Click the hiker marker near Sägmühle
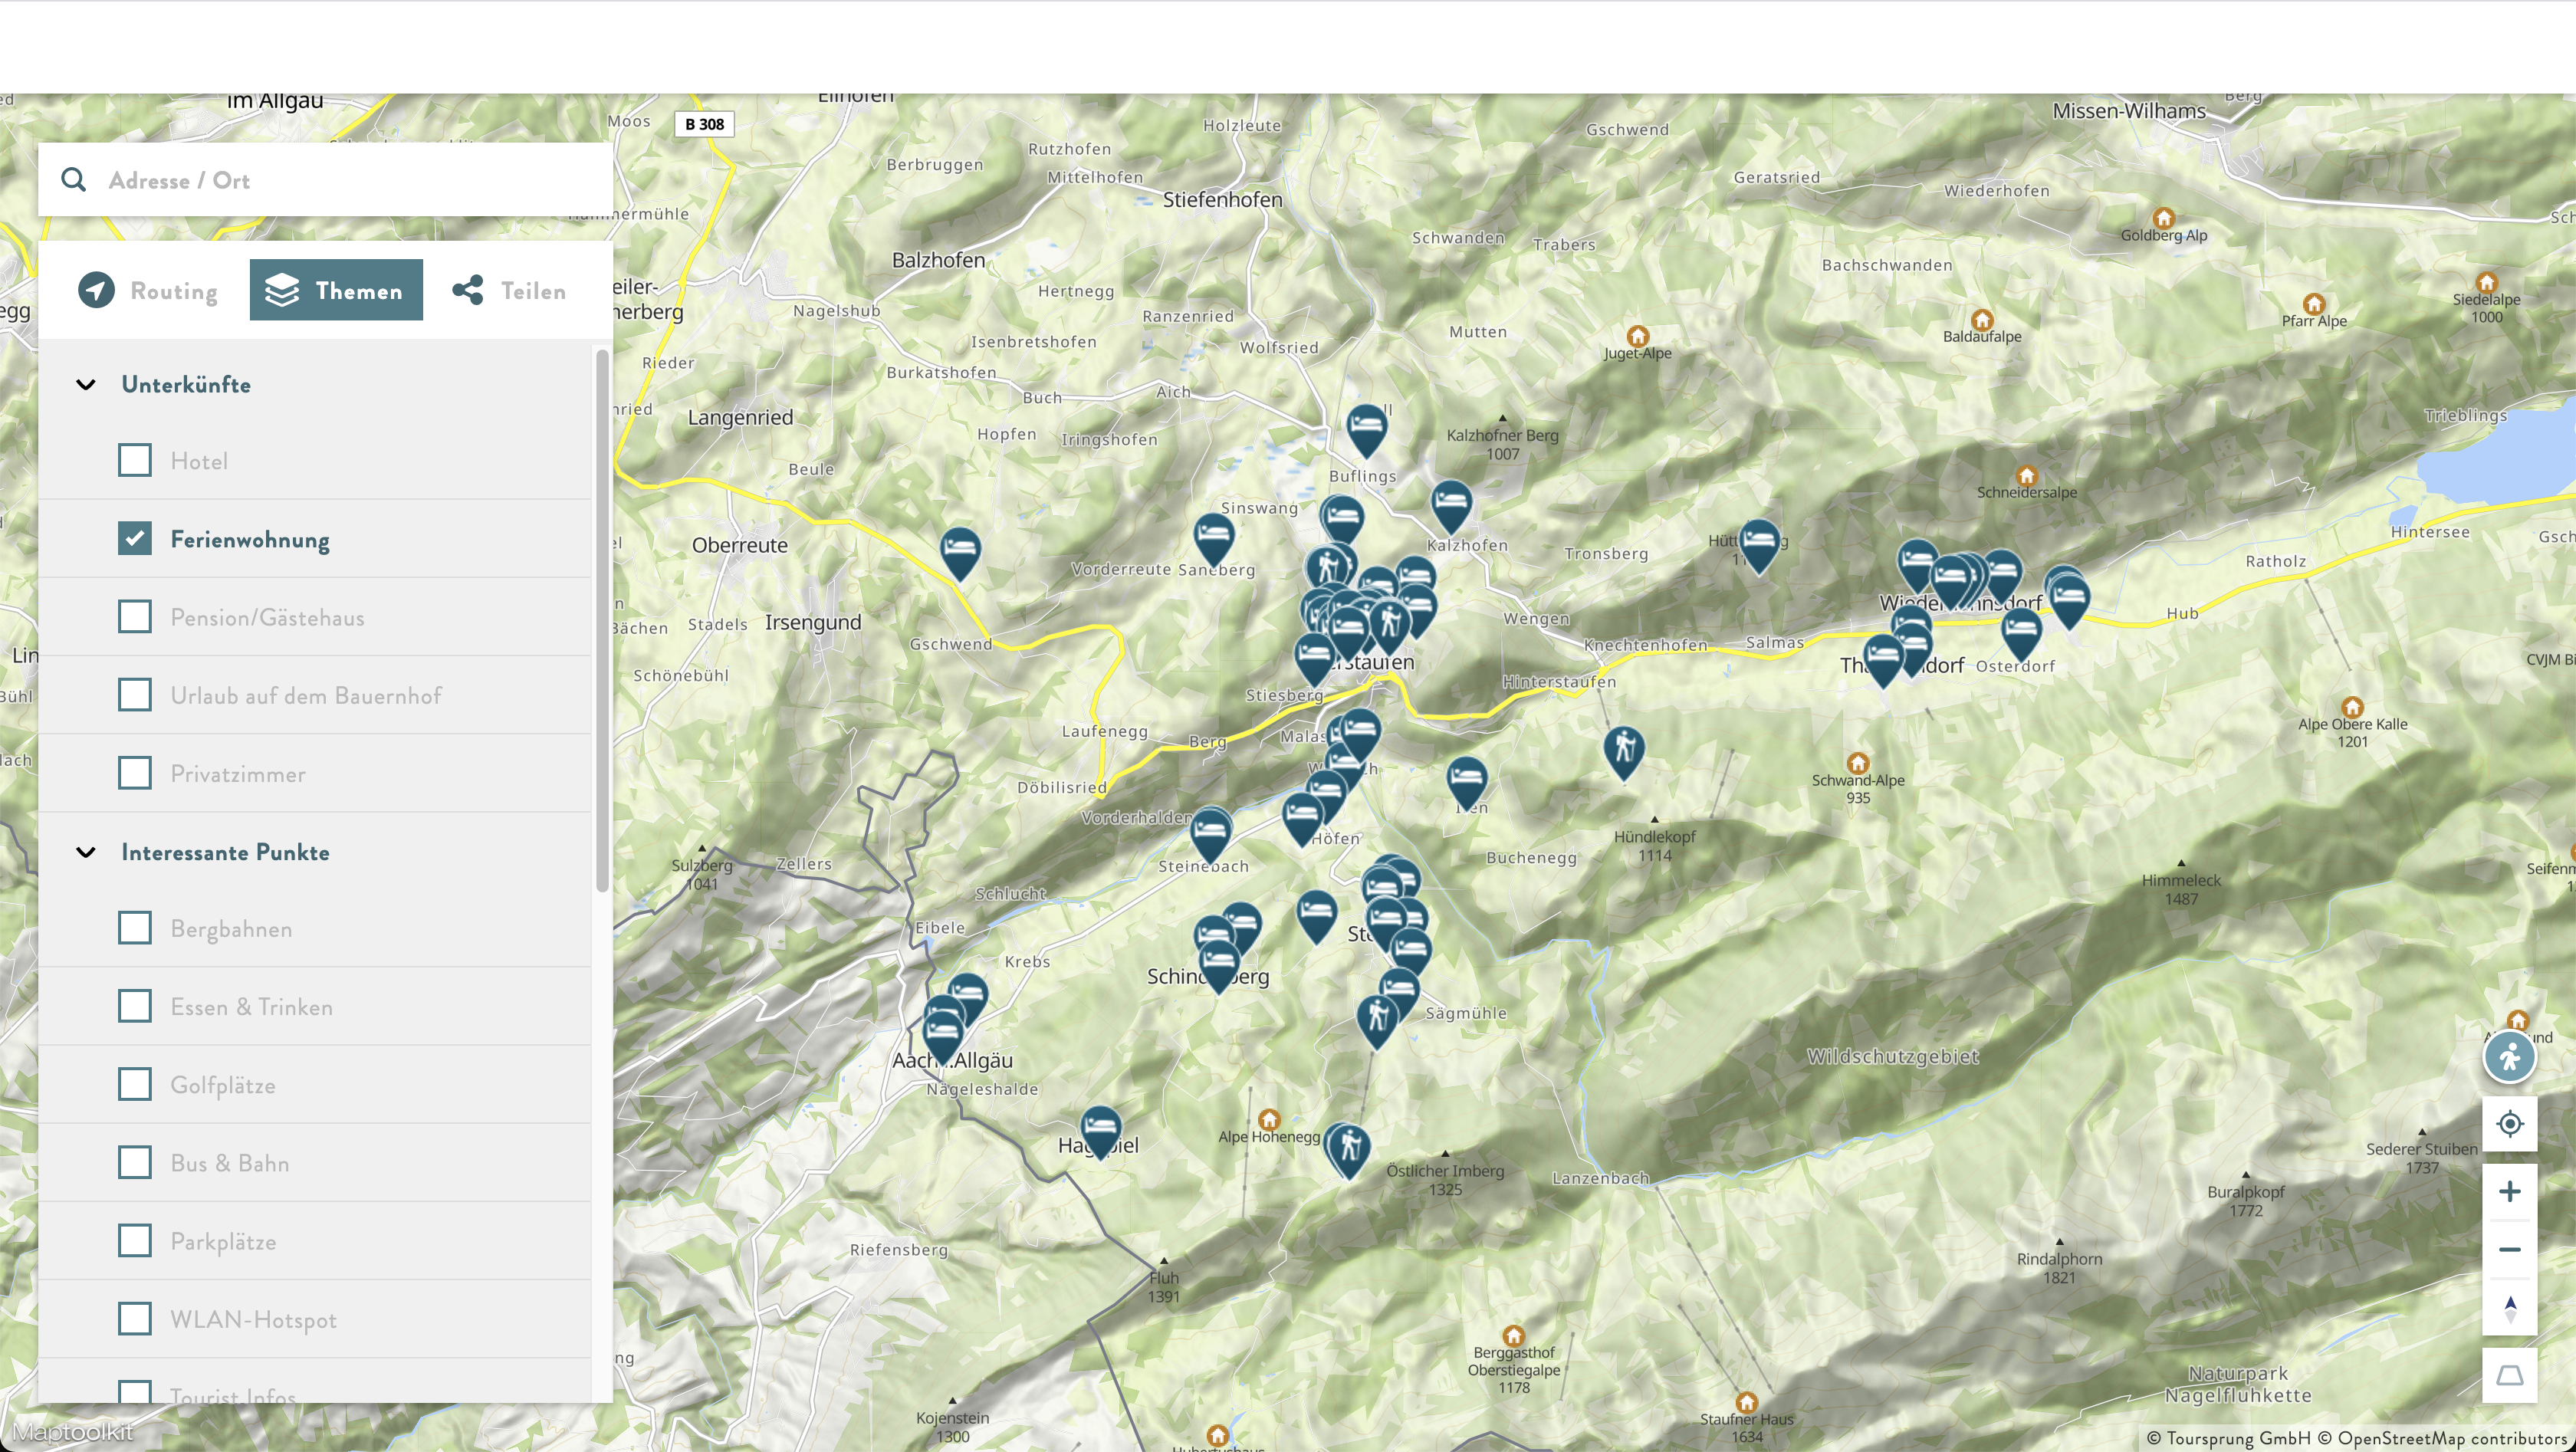Screen dimensions: 2576x1452 1377,1022
